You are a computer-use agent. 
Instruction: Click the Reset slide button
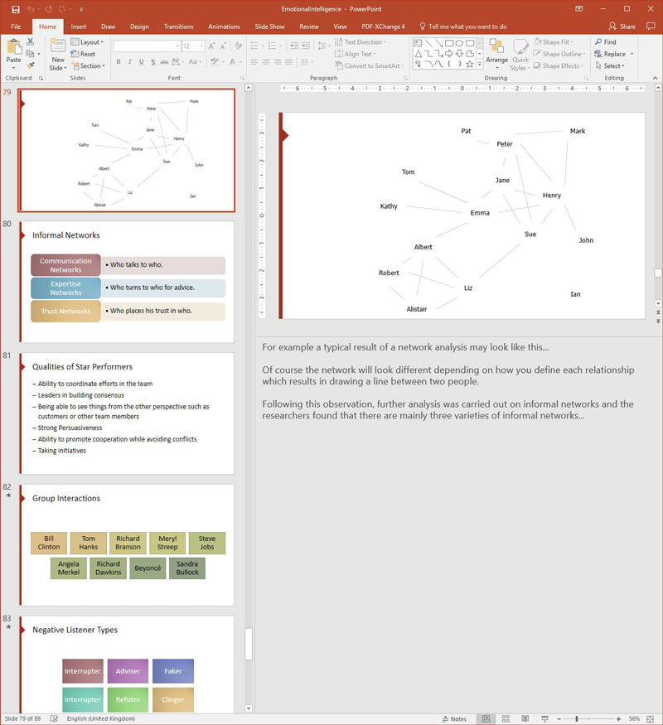[x=83, y=54]
